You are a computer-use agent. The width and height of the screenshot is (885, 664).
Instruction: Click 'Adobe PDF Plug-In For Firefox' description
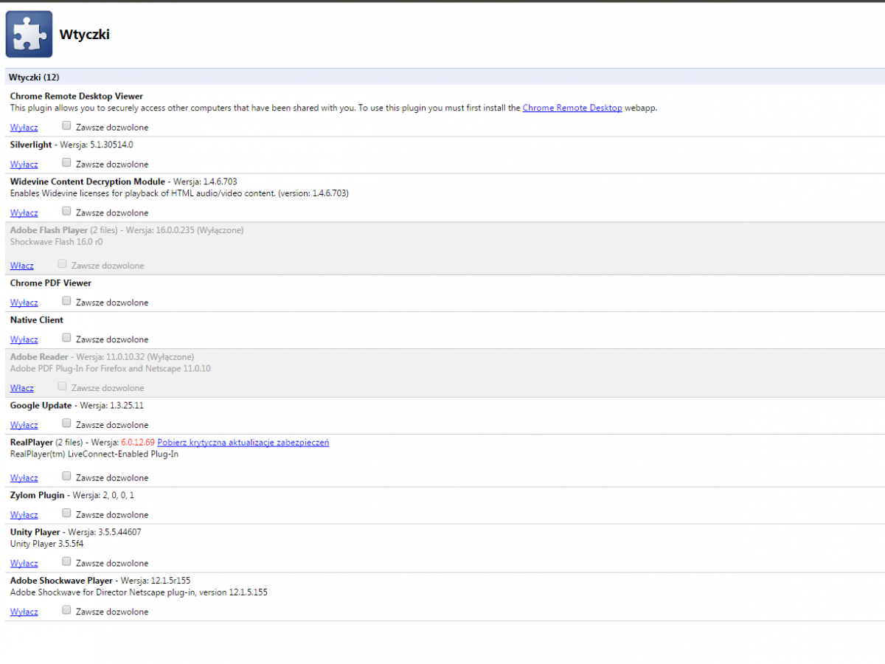(x=111, y=369)
